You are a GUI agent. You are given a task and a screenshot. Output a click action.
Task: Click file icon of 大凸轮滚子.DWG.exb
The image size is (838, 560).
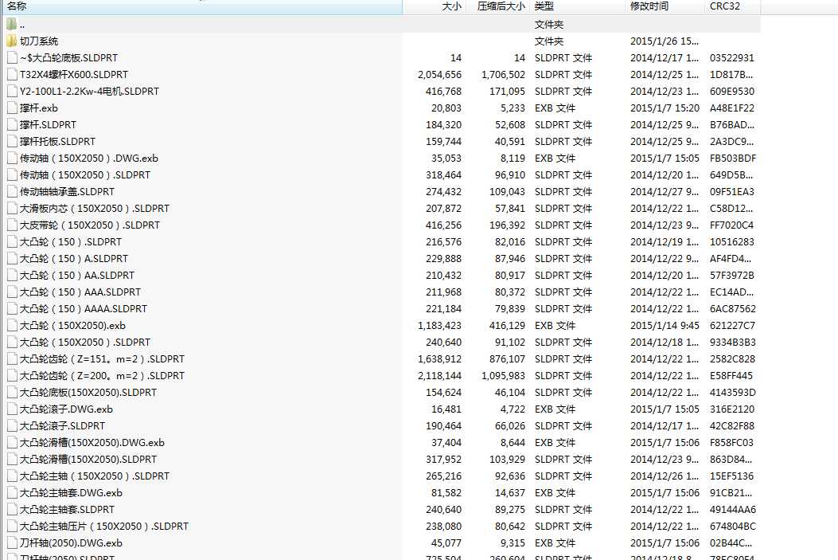click(12, 409)
